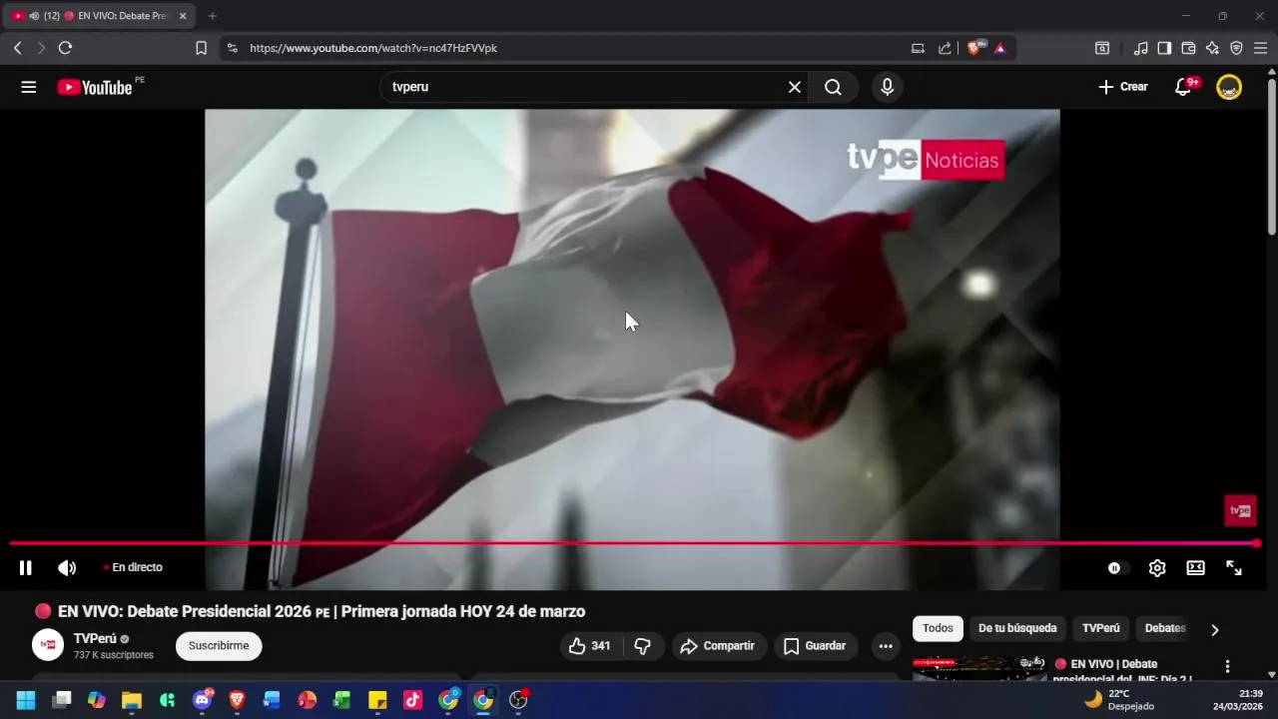Show more chips with right chevron
The width and height of the screenshot is (1278, 719).
(x=1214, y=629)
